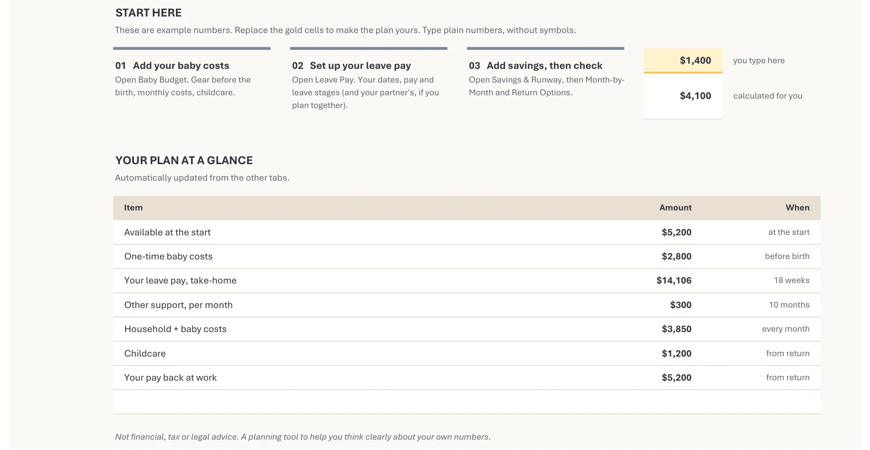
Task: Click 'at the start' in the When column
Action: (x=788, y=232)
